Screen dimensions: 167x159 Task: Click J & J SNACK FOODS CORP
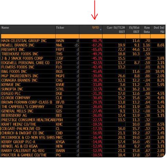22,58
